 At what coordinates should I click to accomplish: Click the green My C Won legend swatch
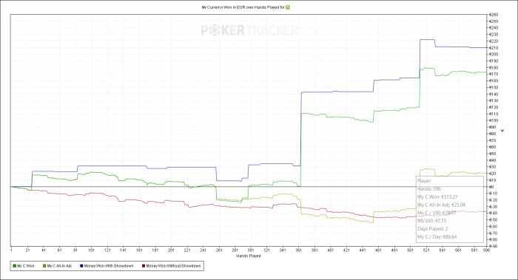(15, 266)
